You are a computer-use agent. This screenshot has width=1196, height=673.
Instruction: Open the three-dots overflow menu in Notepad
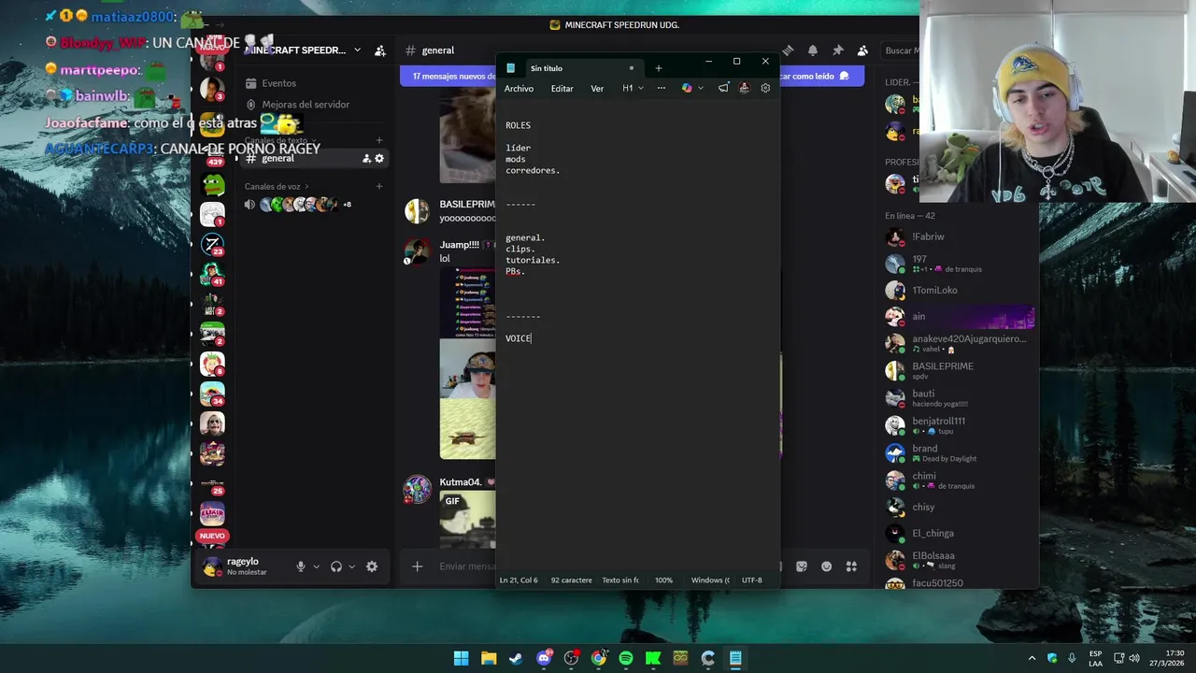tap(662, 88)
